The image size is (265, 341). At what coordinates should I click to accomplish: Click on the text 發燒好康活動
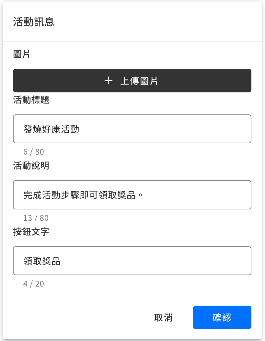tap(51, 129)
